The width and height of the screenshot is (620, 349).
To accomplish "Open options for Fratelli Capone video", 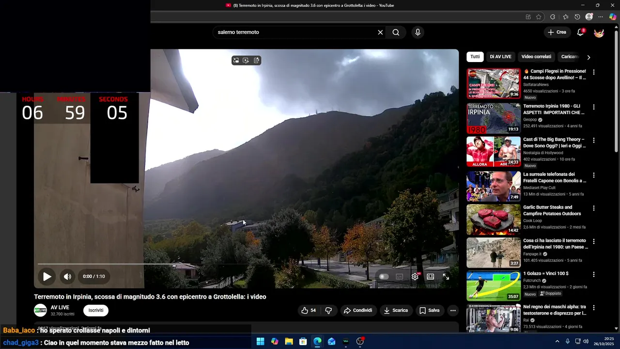I will 594,175.
